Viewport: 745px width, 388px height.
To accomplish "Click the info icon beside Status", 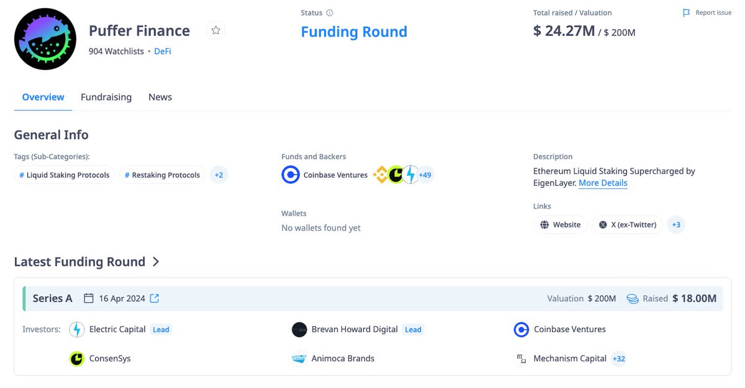I will [x=330, y=13].
